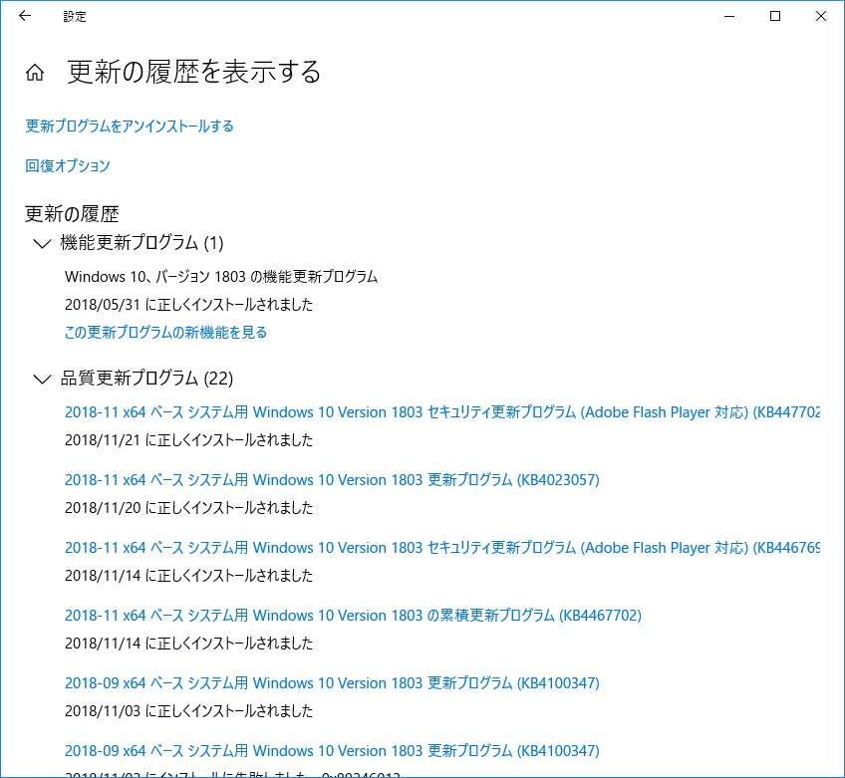Go back using the back arrow
This screenshot has width=845, height=778.
pyautogui.click(x=25, y=16)
